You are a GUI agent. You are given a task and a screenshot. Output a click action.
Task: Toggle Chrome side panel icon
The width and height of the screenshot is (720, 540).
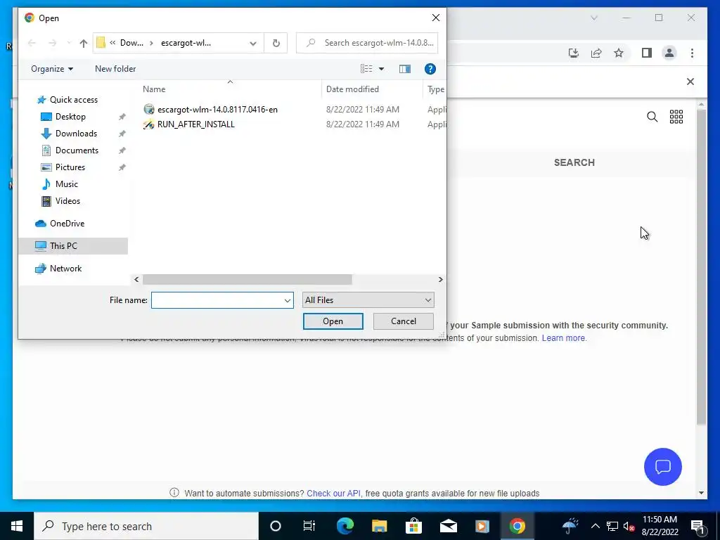[x=647, y=53]
